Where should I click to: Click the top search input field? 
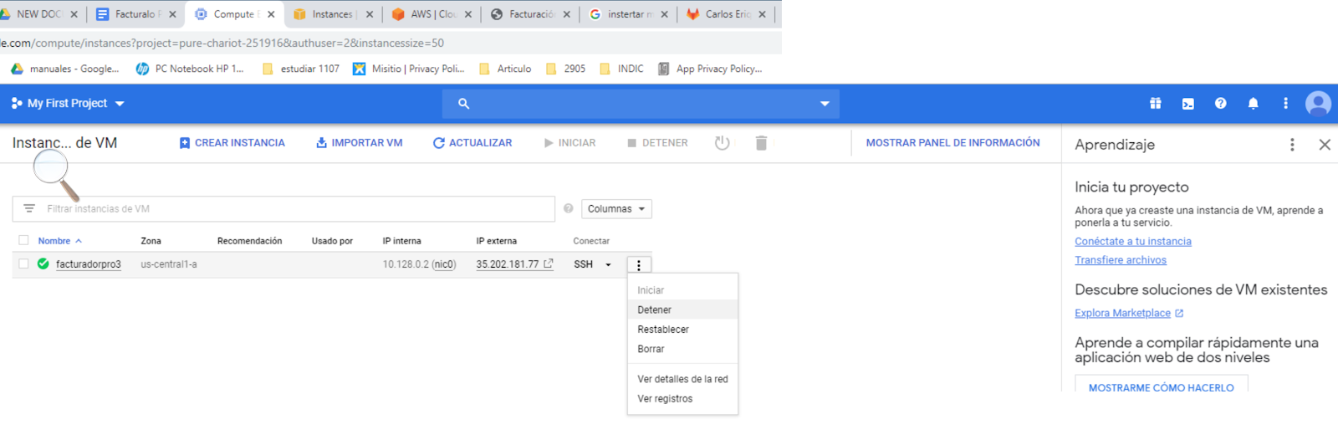click(x=641, y=104)
